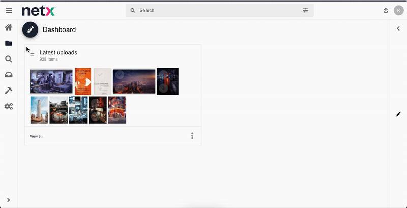The height and width of the screenshot is (208, 407).
Task: Open the Tools hammer icon
Action: (9, 91)
